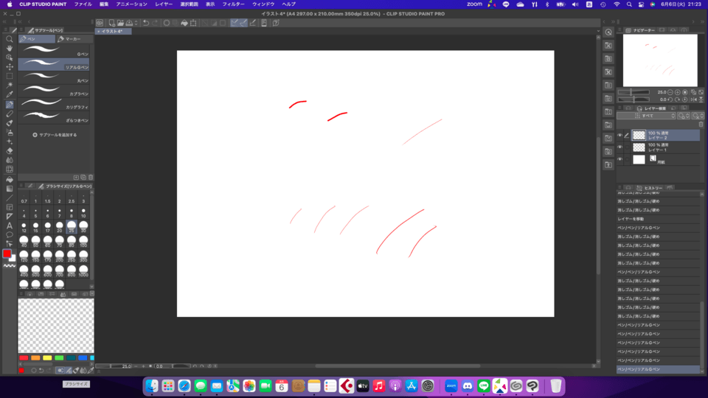Open Layer Search panel menu
The image size is (708, 398).
619,108
